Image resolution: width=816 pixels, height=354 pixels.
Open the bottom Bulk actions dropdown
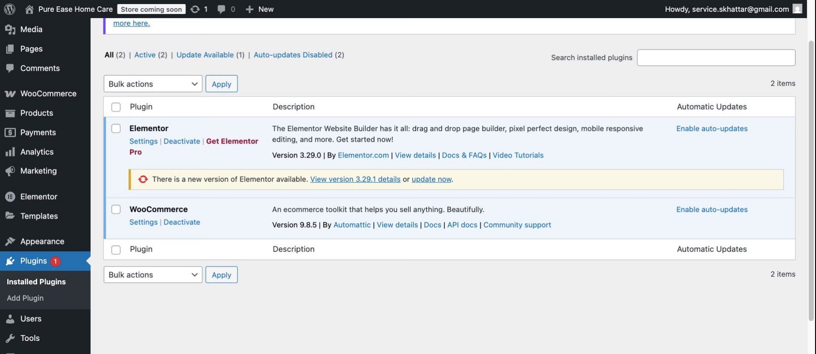tap(153, 275)
